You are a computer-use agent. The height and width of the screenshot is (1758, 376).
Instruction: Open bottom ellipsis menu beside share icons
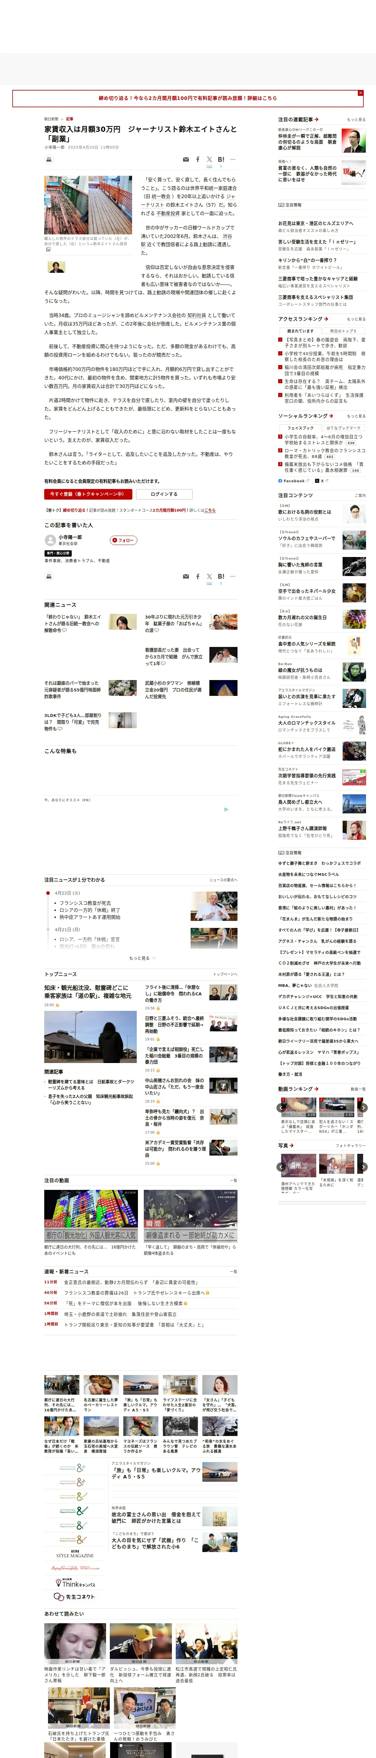pos(233,576)
